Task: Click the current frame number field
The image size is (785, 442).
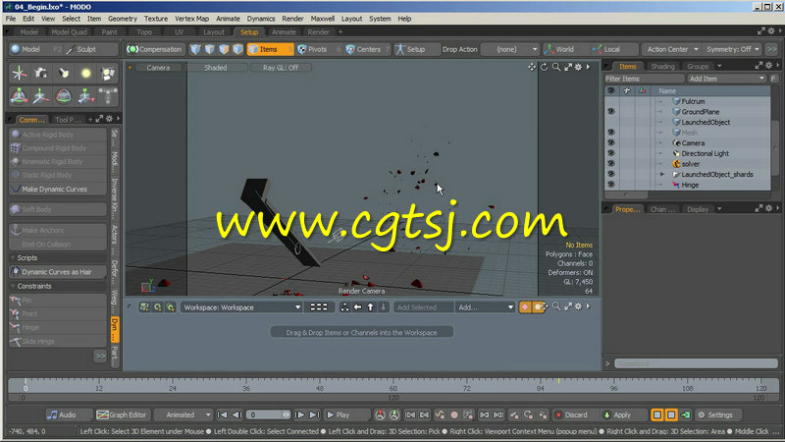Action: pyautogui.click(x=268, y=414)
